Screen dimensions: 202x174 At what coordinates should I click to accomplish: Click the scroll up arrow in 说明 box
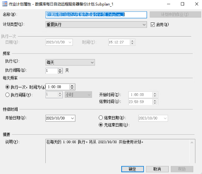192,143
